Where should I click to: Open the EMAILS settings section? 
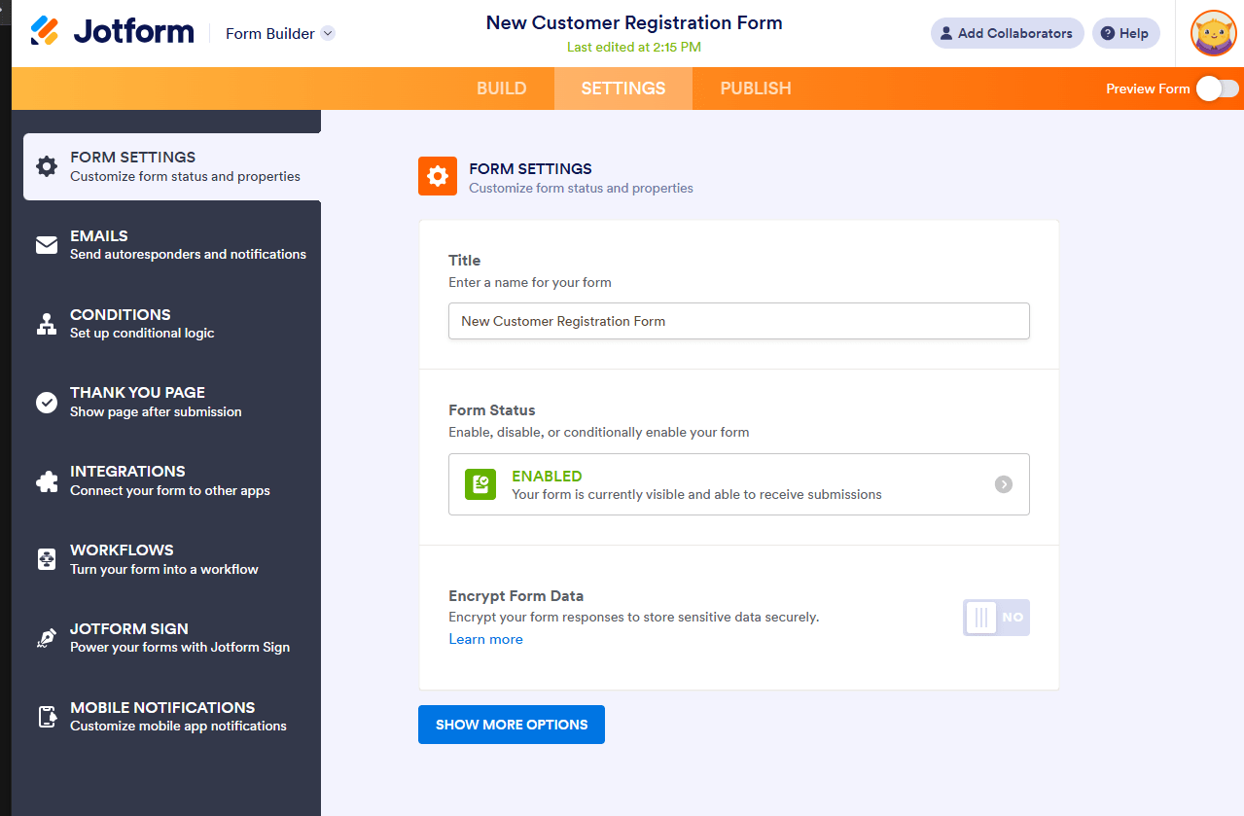click(x=172, y=245)
